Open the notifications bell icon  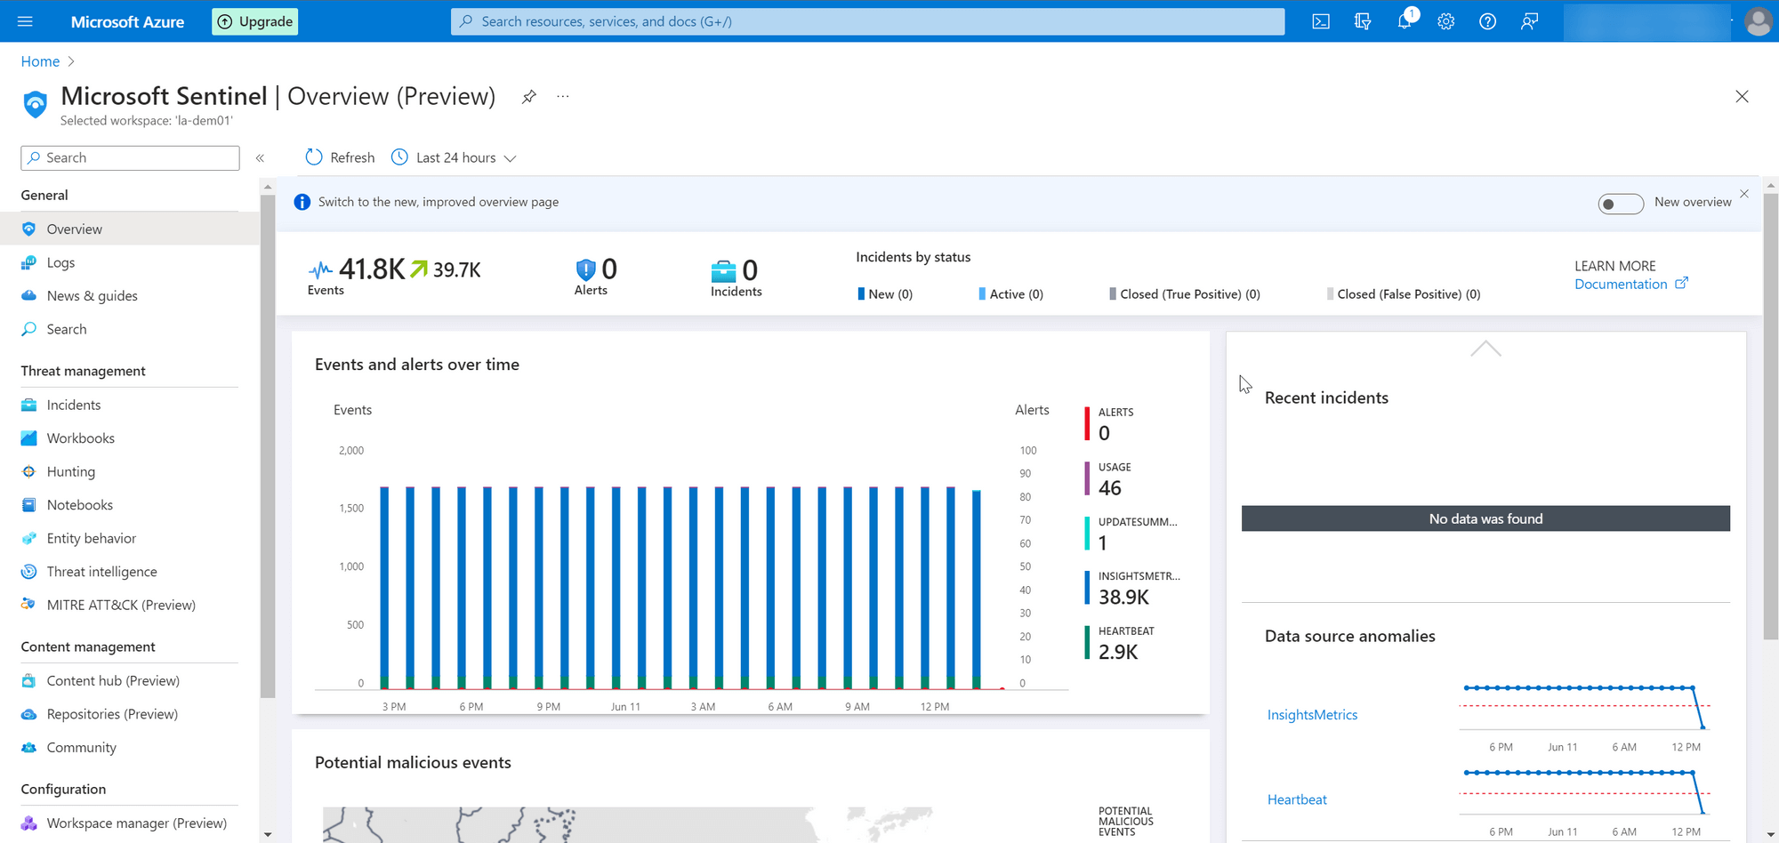[1405, 21]
